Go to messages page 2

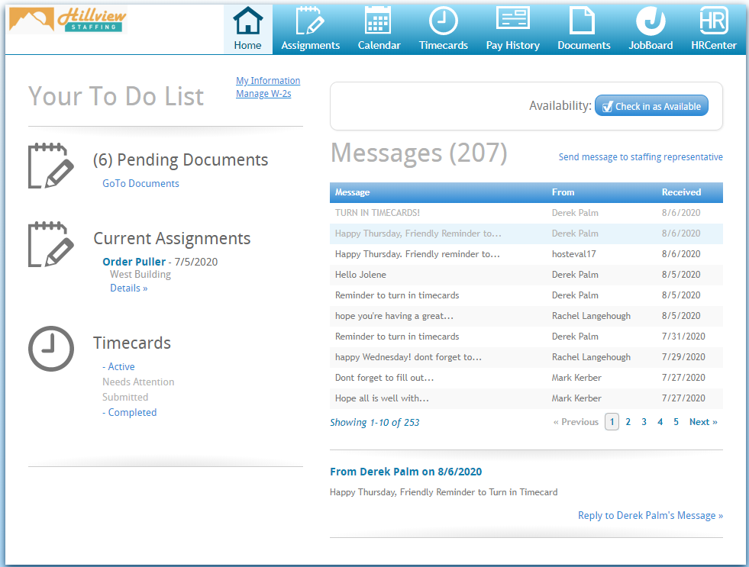pos(628,422)
